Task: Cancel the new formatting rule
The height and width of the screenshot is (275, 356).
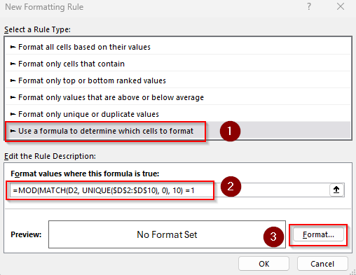Action: pos(322,264)
